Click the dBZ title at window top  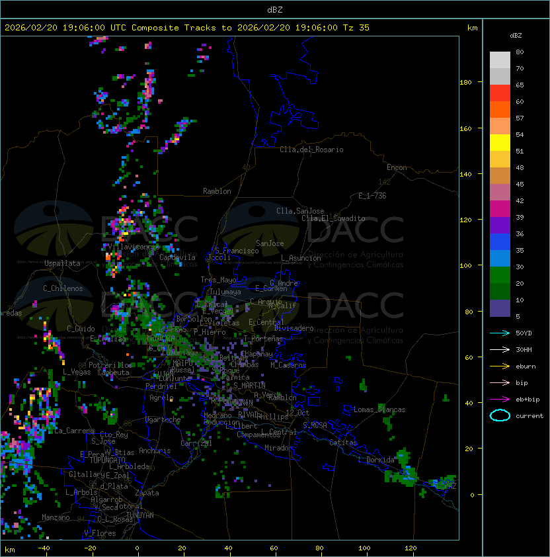[x=275, y=9]
